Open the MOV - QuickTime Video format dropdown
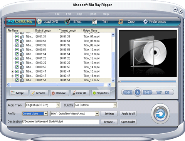The width and height of the screenshot is (185, 141). [x=97, y=114]
